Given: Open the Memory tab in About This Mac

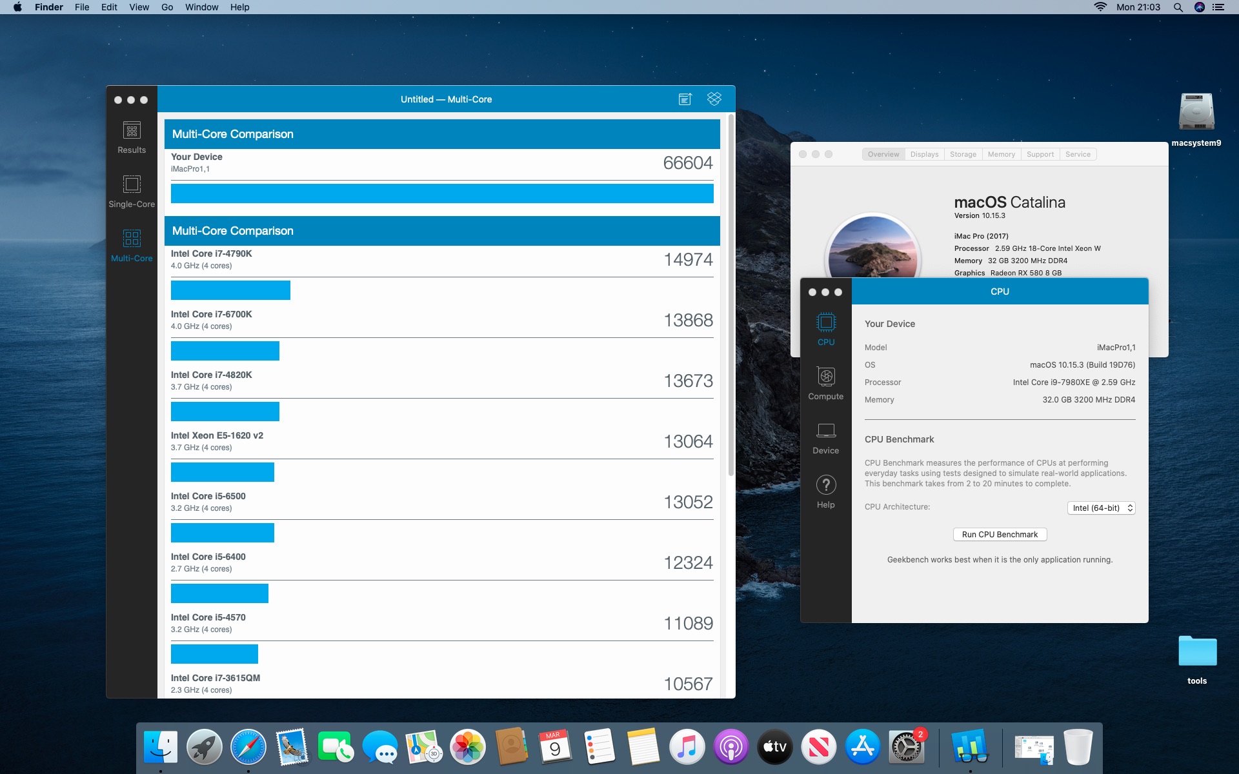Looking at the screenshot, I should click(x=1001, y=154).
